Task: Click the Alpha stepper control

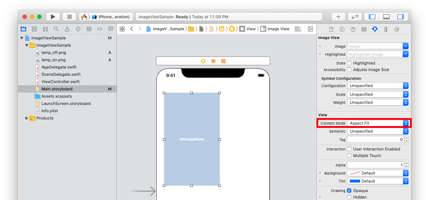Action: [406, 165]
